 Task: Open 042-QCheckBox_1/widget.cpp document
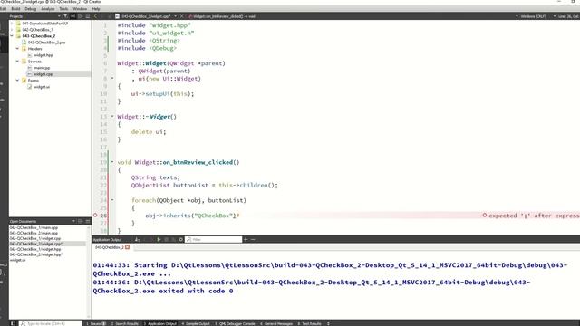click(35, 238)
